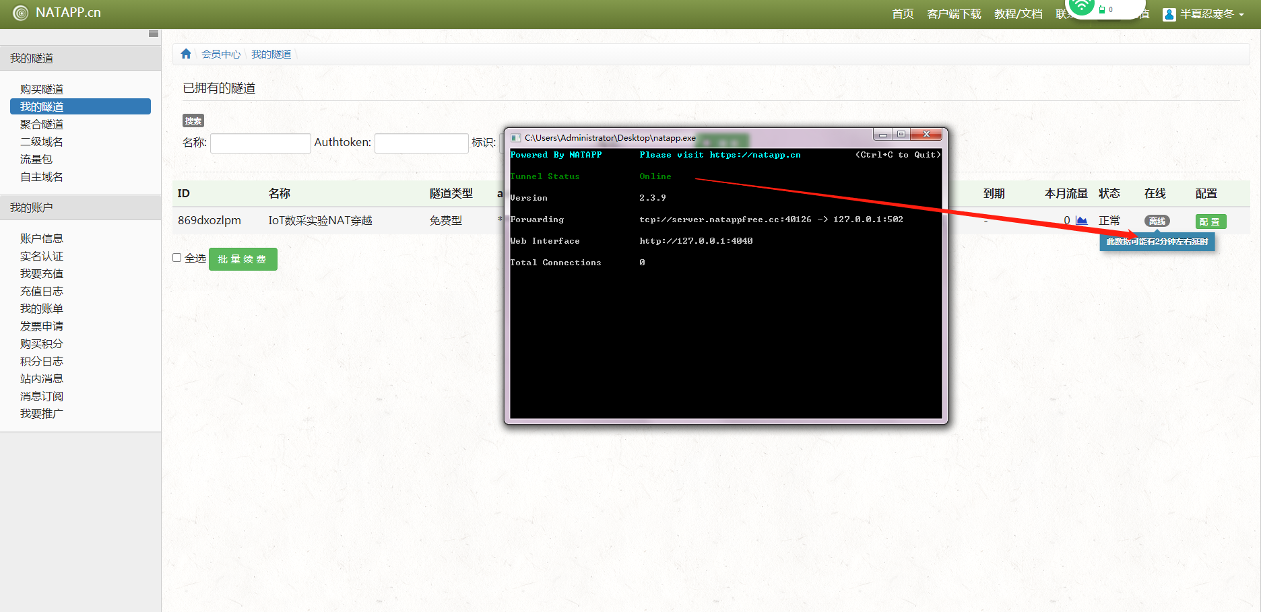This screenshot has width=1261, height=612.
Task: Click the 状态 column header
Action: 1109,194
